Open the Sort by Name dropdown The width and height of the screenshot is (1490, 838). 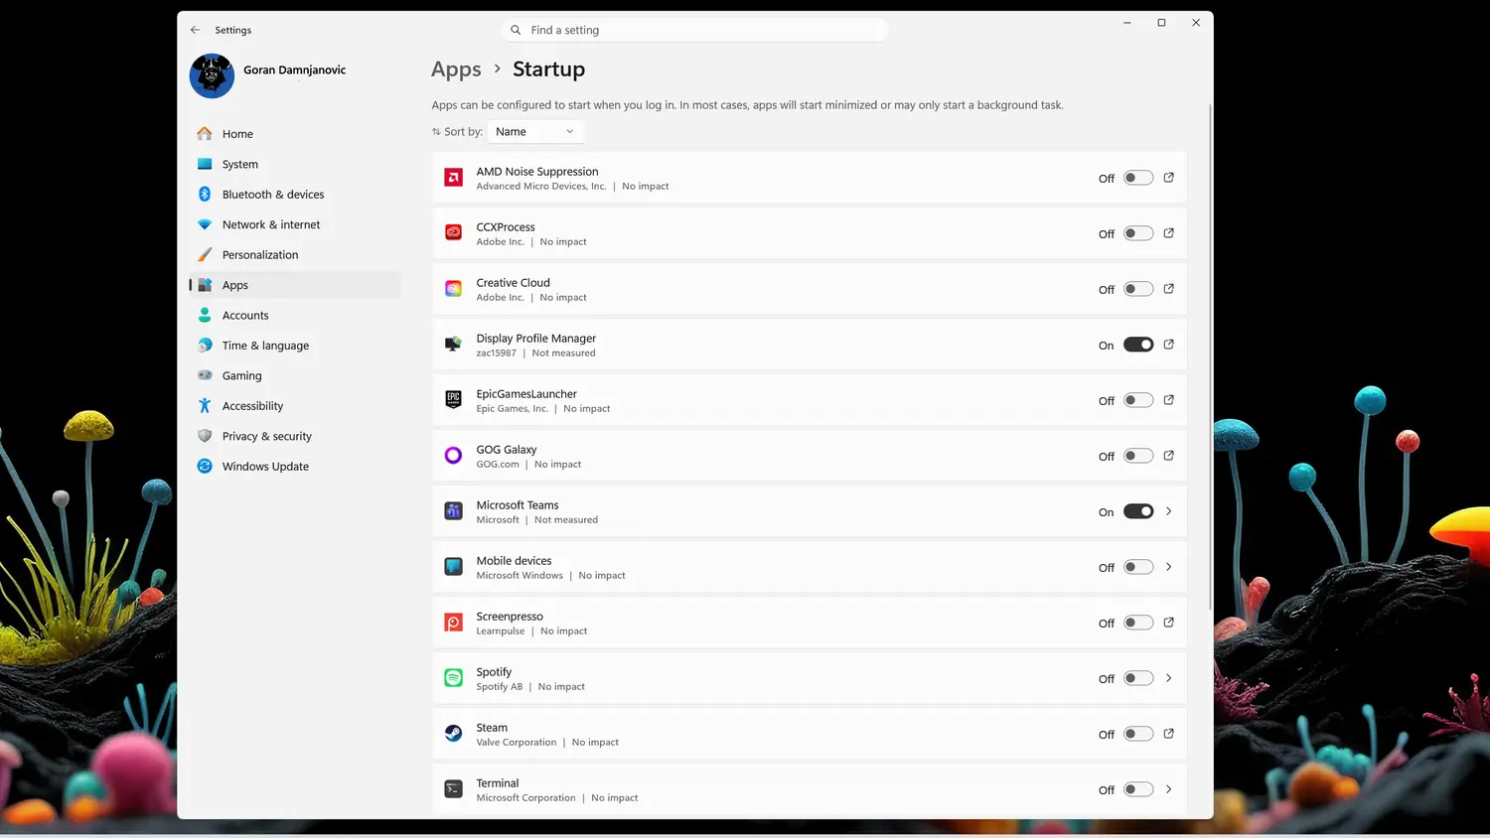(x=535, y=132)
